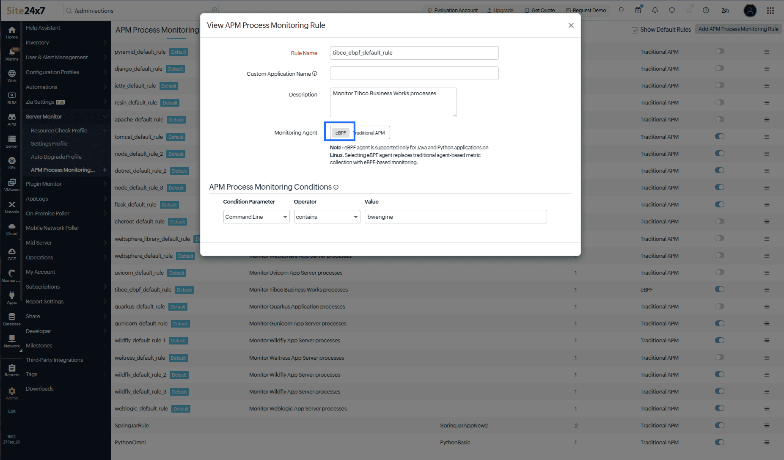Open the Web monitors section
784x460 pixels.
pos(12,76)
